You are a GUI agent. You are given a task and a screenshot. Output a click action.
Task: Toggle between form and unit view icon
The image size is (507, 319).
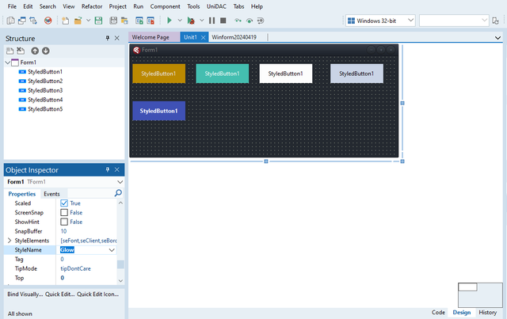pos(33,21)
